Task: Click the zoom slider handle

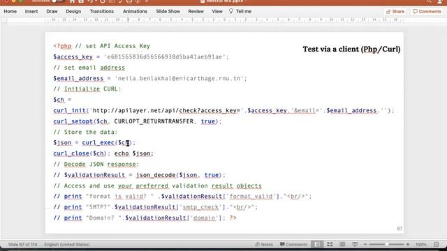Action: [x=387, y=244]
